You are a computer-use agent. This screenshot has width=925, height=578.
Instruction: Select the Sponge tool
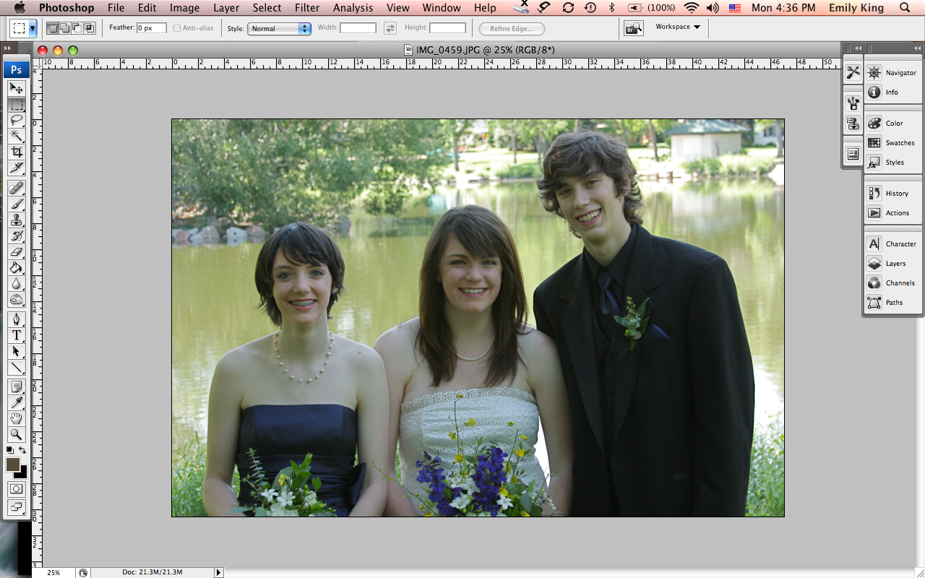pyautogui.click(x=16, y=299)
